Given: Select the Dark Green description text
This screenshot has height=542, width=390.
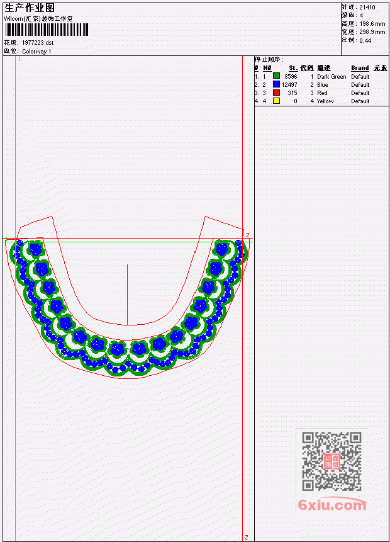Looking at the screenshot, I should 331,76.
